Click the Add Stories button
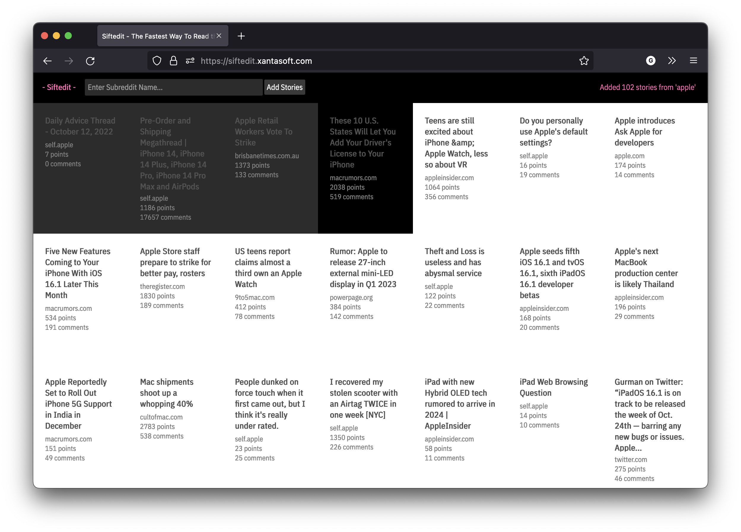This screenshot has height=532, width=741. point(284,87)
